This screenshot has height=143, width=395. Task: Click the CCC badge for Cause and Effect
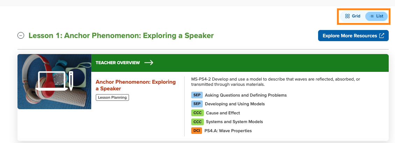(x=197, y=113)
